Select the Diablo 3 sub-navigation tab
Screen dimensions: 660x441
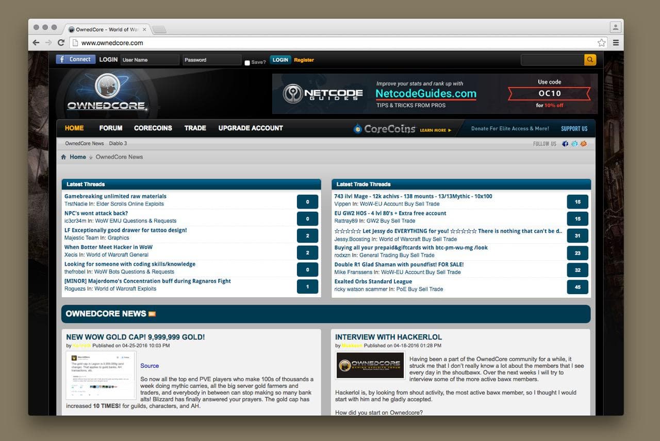[x=118, y=143]
